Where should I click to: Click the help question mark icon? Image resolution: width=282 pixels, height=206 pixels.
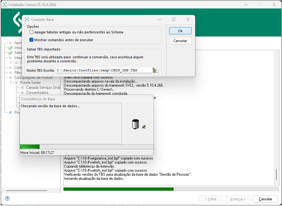pos(7,199)
